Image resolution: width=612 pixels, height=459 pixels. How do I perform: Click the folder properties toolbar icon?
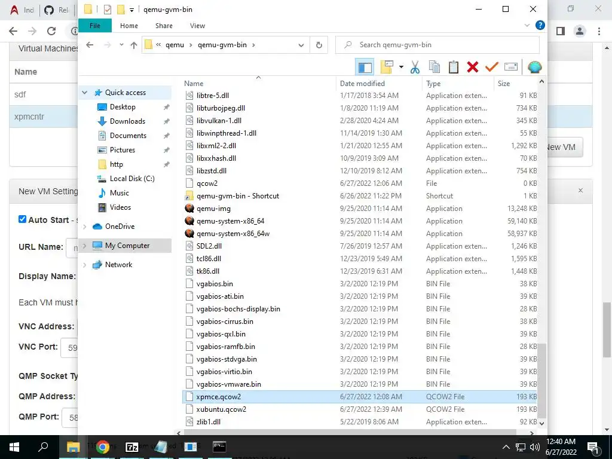(x=387, y=67)
